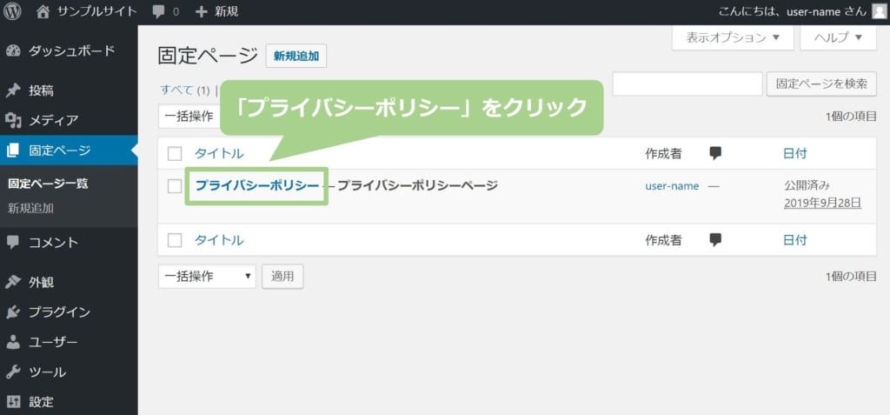Click the page search input field
This screenshot has width=890, height=415.
tap(687, 84)
